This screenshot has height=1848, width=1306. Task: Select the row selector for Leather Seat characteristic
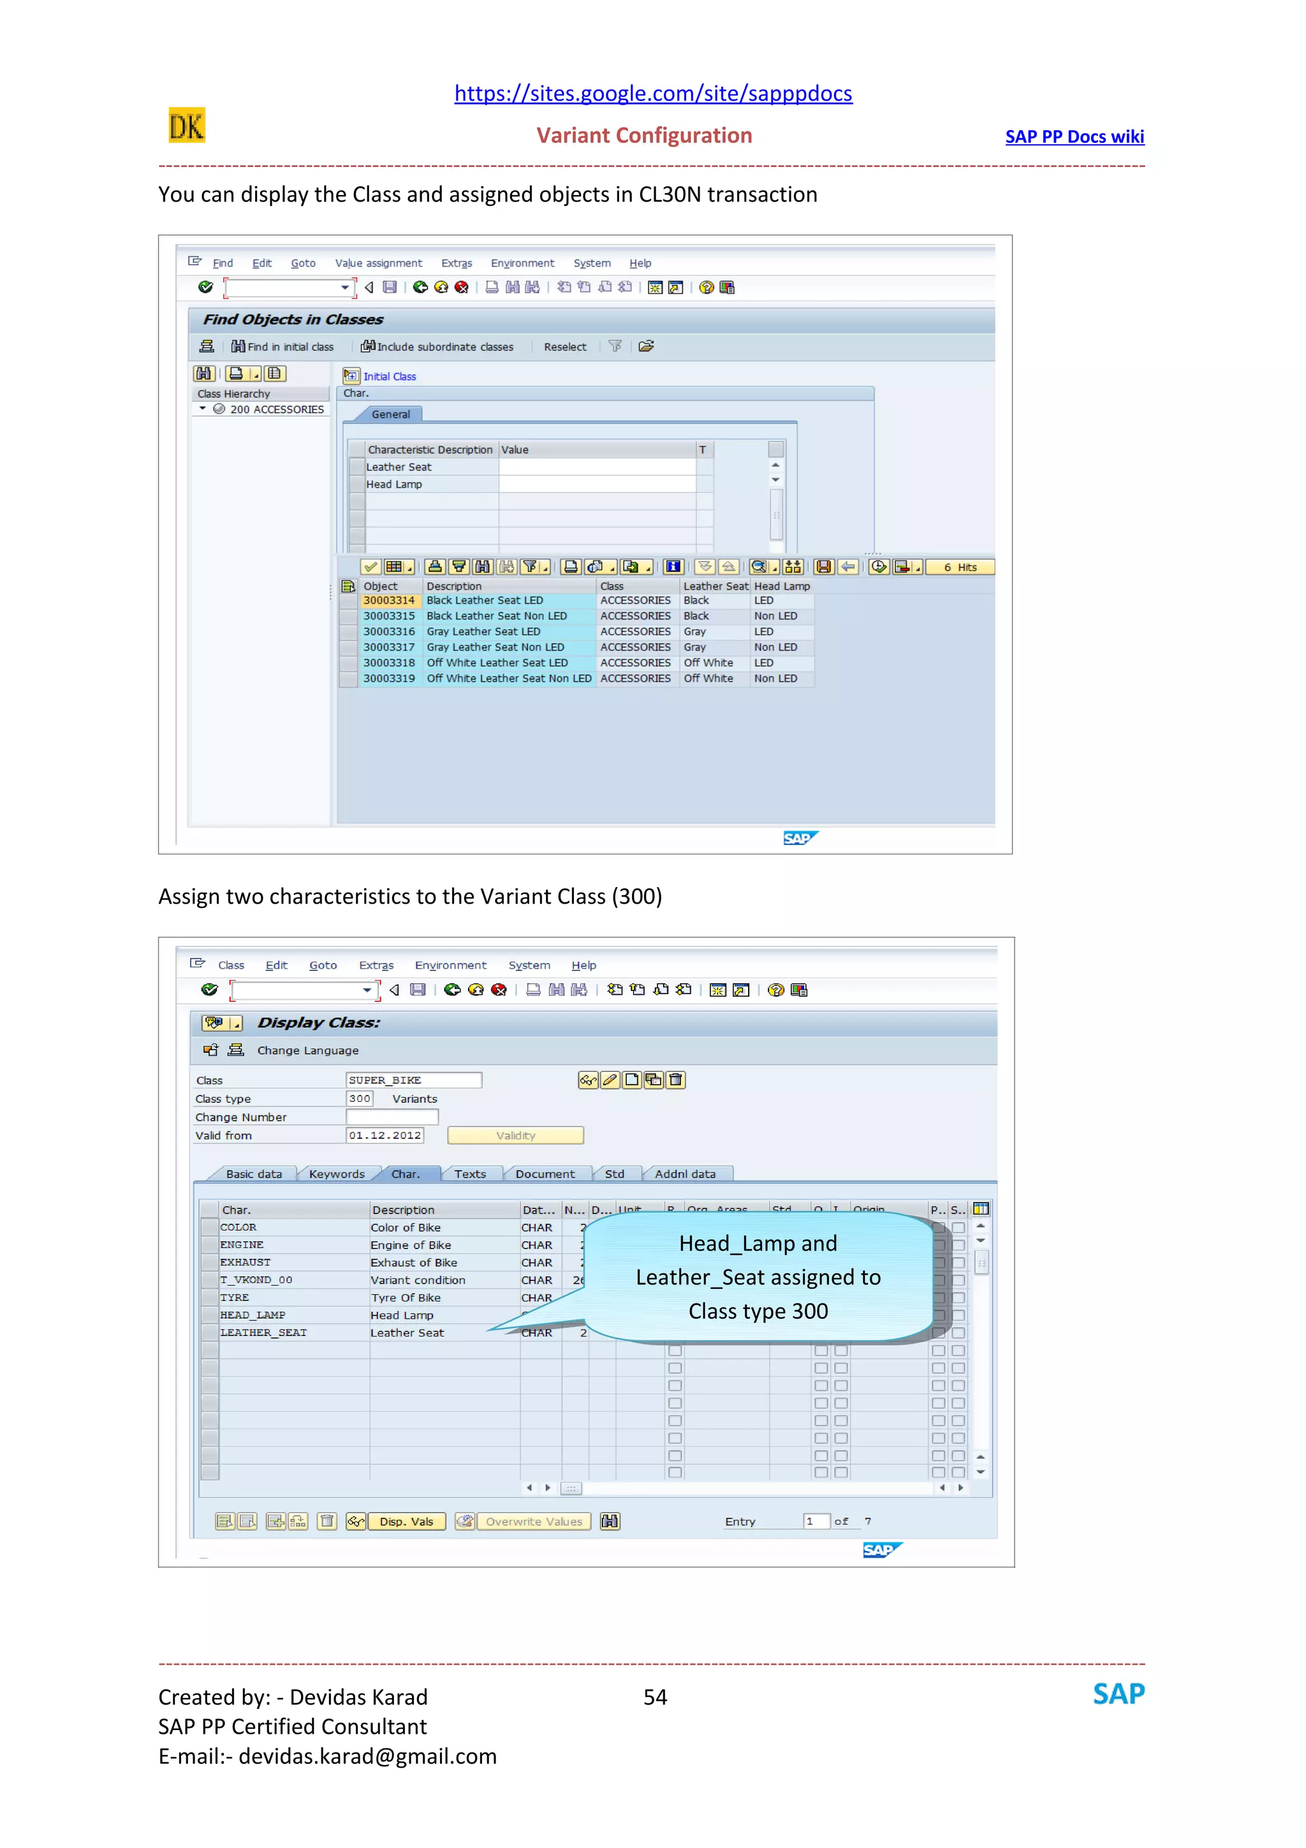[356, 467]
